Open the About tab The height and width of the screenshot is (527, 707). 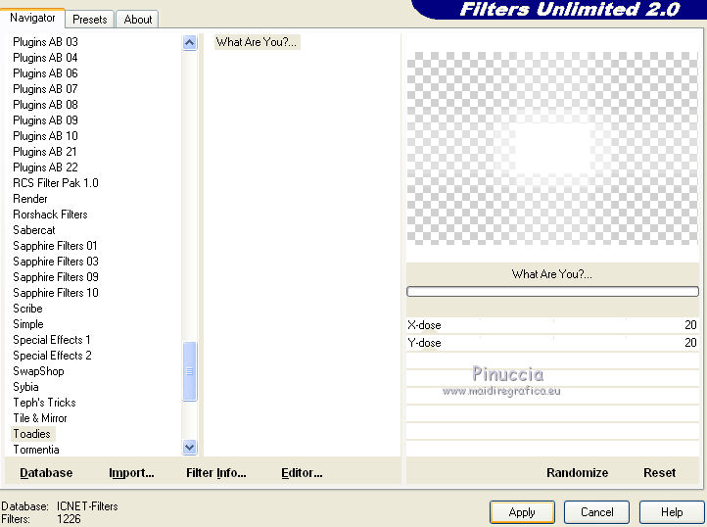pos(137,20)
